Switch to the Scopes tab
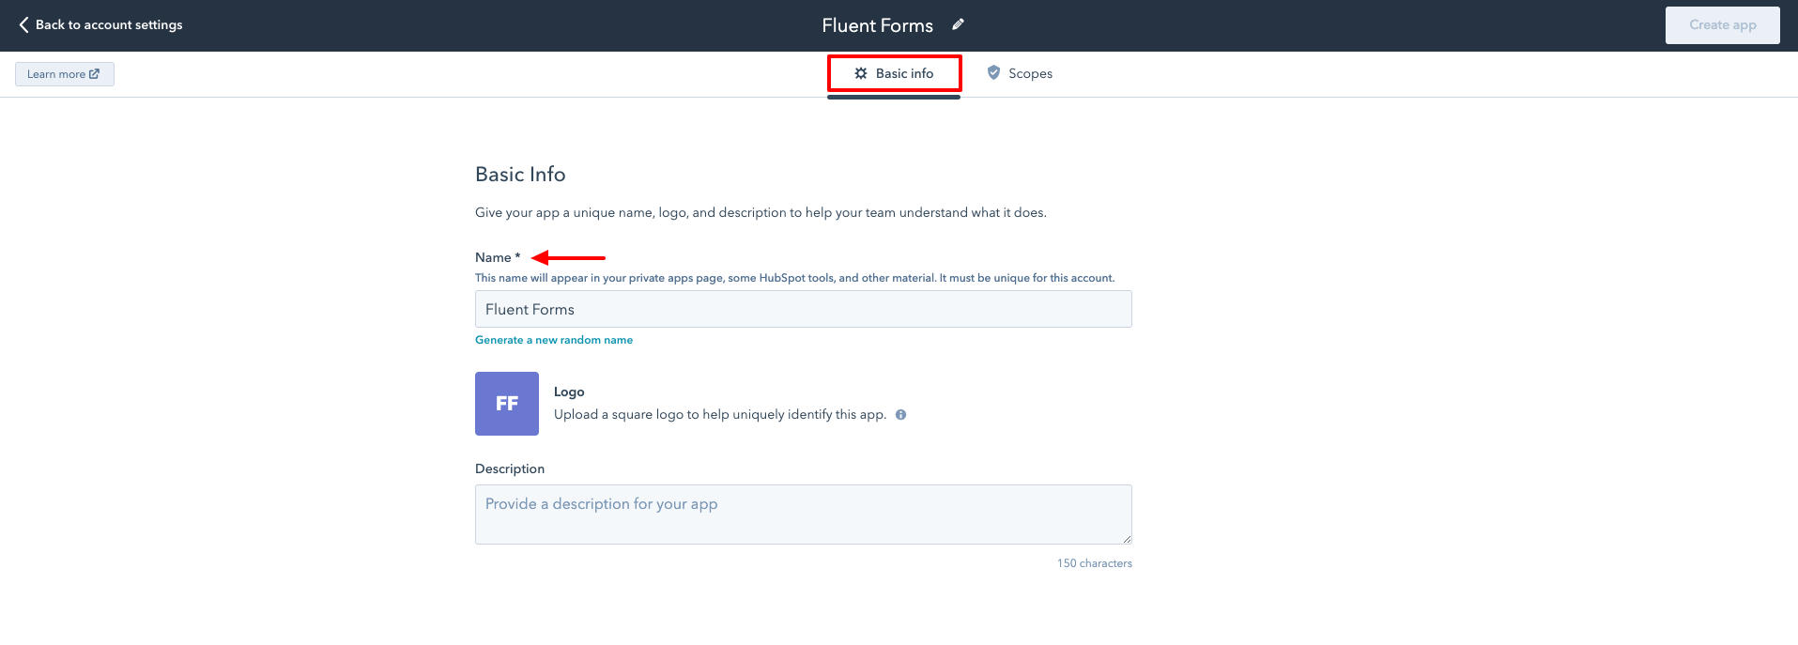The height and width of the screenshot is (645, 1798). point(1029,73)
